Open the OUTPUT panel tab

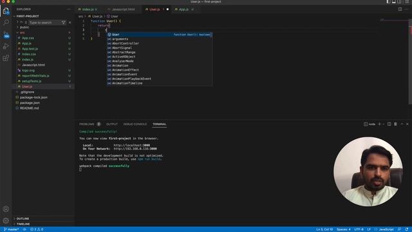[x=111, y=124]
